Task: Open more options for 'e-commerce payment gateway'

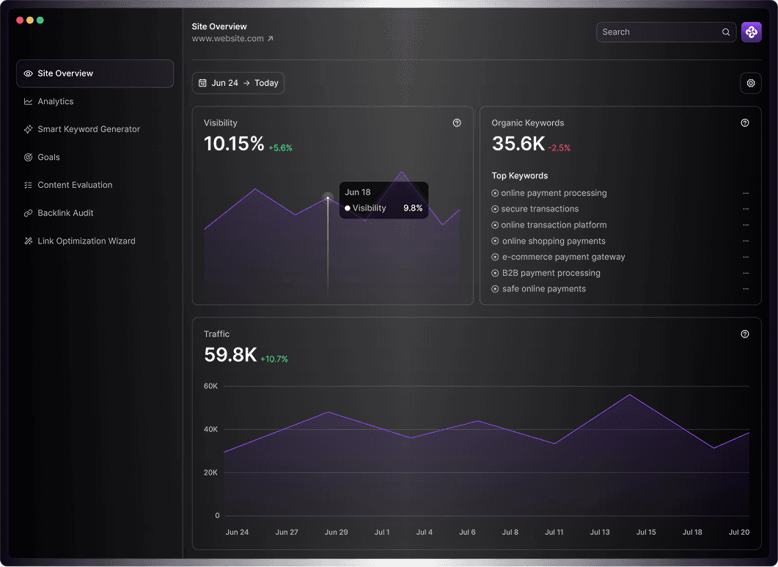Action: tap(746, 257)
